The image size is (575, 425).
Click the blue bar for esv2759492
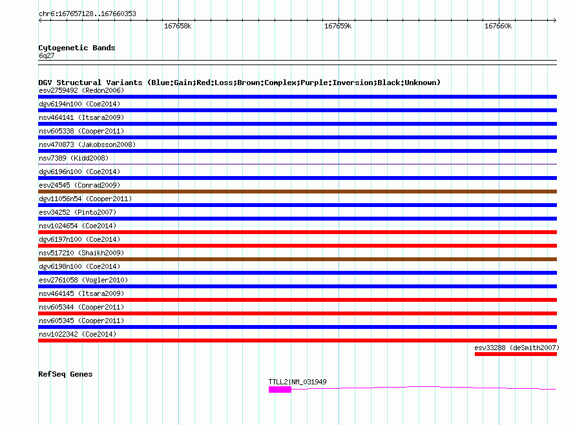297,97
